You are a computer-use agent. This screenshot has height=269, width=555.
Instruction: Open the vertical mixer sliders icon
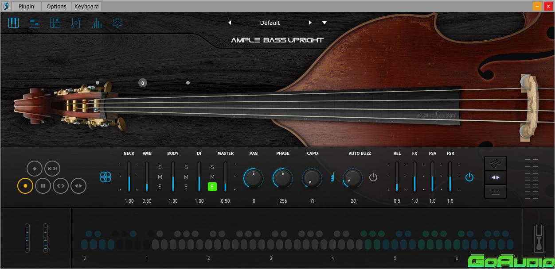[x=76, y=23]
